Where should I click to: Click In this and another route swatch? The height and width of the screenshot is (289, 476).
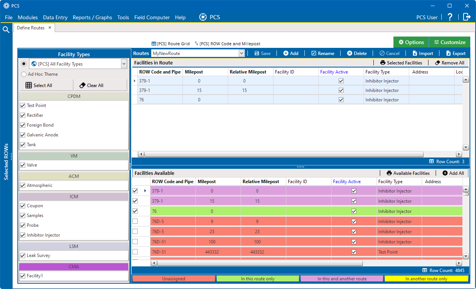[x=342, y=279]
